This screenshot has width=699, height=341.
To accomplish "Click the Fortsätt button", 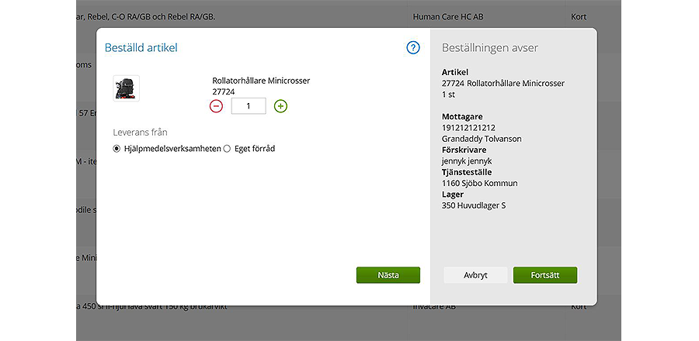I will click(544, 275).
